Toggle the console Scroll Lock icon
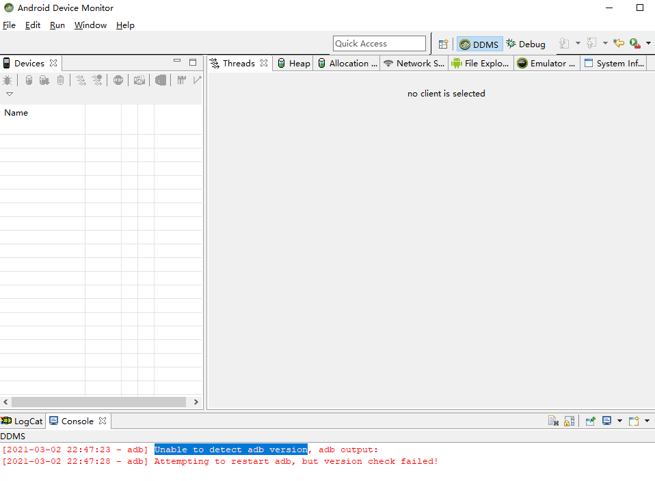This screenshot has width=655, height=481. (570, 421)
